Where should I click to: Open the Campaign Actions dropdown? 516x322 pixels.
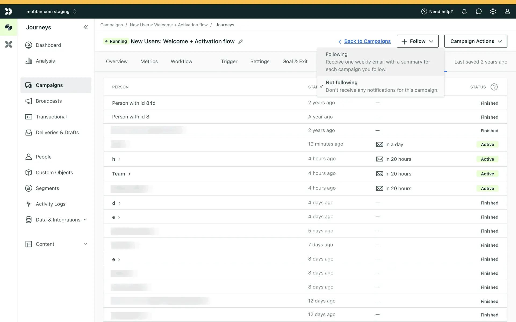[475, 41]
